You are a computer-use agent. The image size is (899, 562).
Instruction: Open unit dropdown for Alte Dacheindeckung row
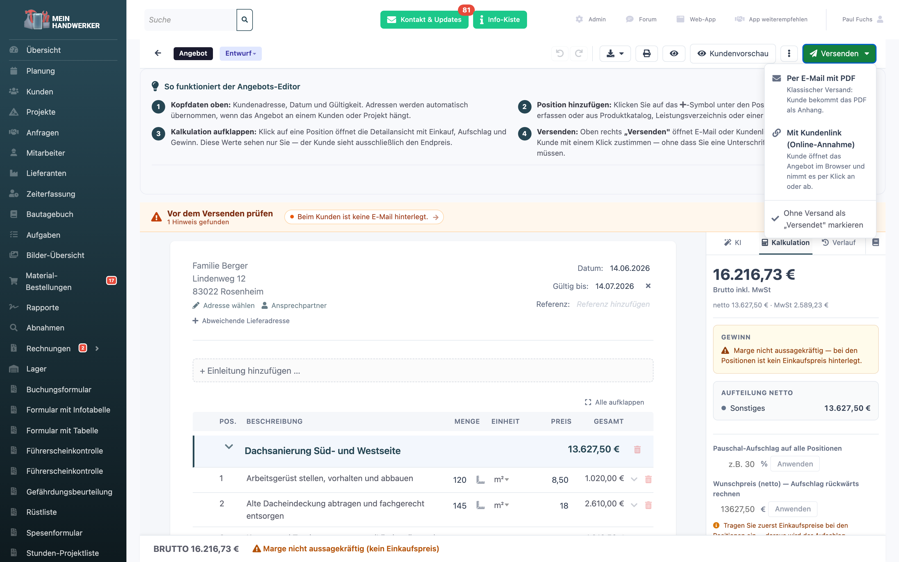pyautogui.click(x=501, y=505)
